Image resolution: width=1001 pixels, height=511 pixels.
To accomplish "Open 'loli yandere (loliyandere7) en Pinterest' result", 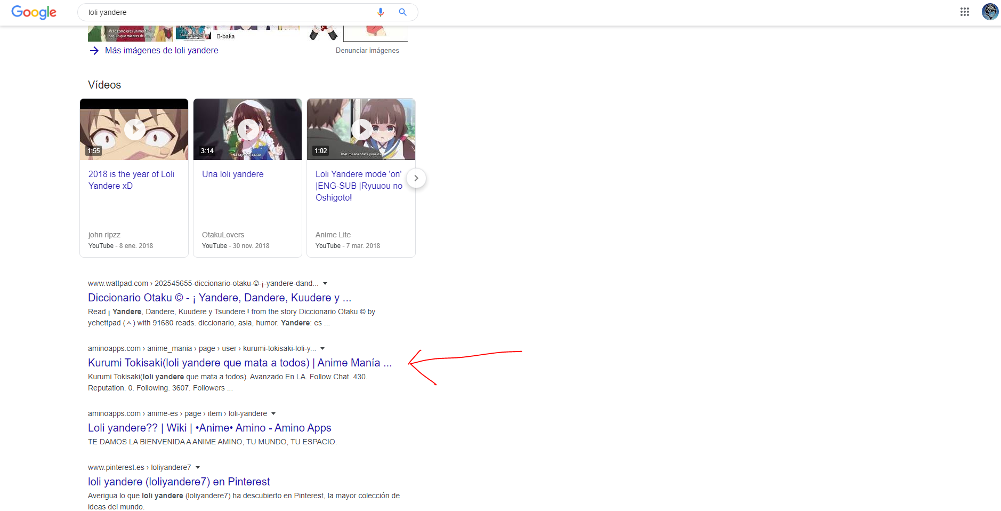I will [x=179, y=482].
